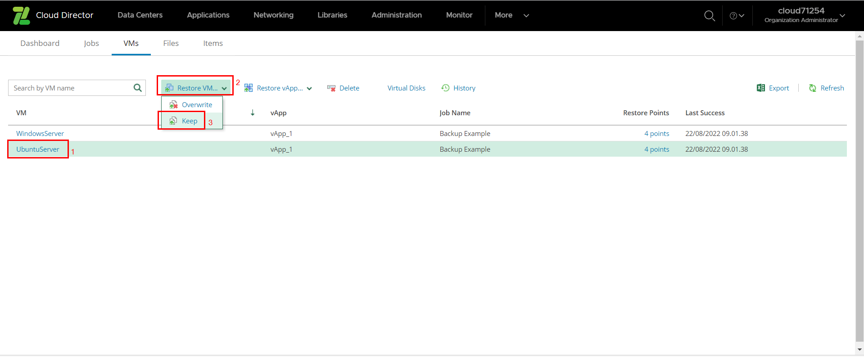Click the Virtual Disks button

click(406, 88)
